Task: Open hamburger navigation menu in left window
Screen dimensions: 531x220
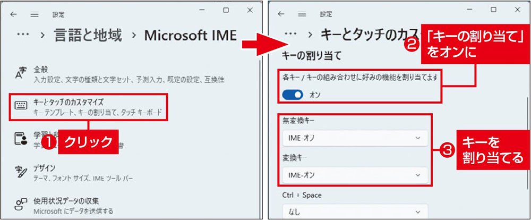Action: (x=35, y=15)
